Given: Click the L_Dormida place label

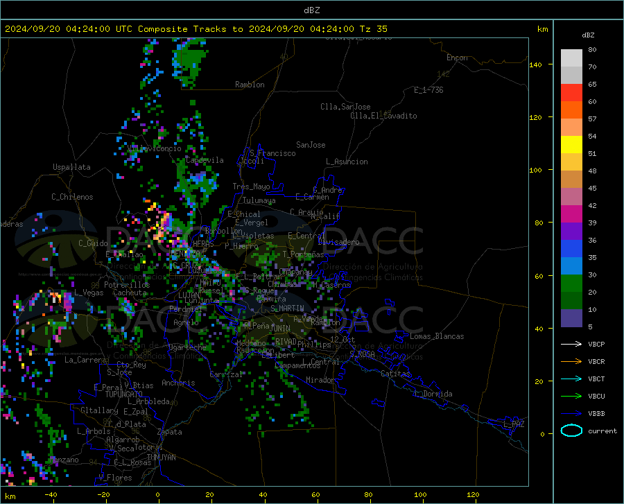Looking at the screenshot, I should click(433, 394).
